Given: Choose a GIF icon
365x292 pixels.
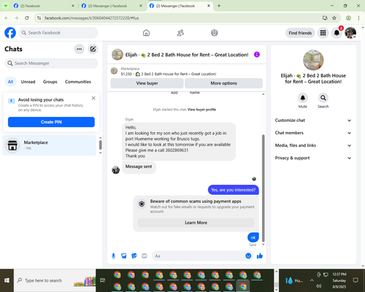Looking at the screenshot, I should pyautogui.click(x=145, y=256).
